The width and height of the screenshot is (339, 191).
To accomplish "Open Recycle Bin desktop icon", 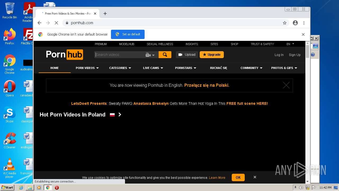I will tap(10, 11).
